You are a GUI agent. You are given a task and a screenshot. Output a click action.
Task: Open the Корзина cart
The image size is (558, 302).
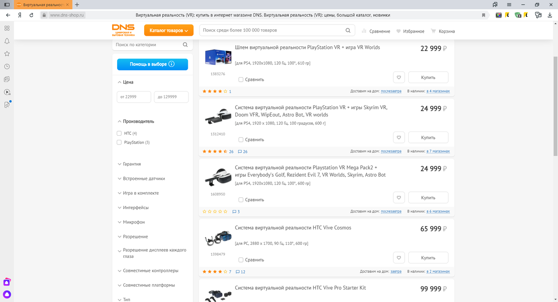point(443,31)
